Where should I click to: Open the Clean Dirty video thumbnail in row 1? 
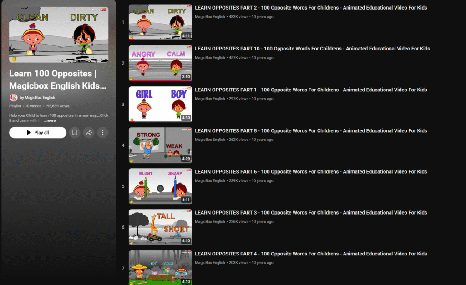(x=161, y=22)
